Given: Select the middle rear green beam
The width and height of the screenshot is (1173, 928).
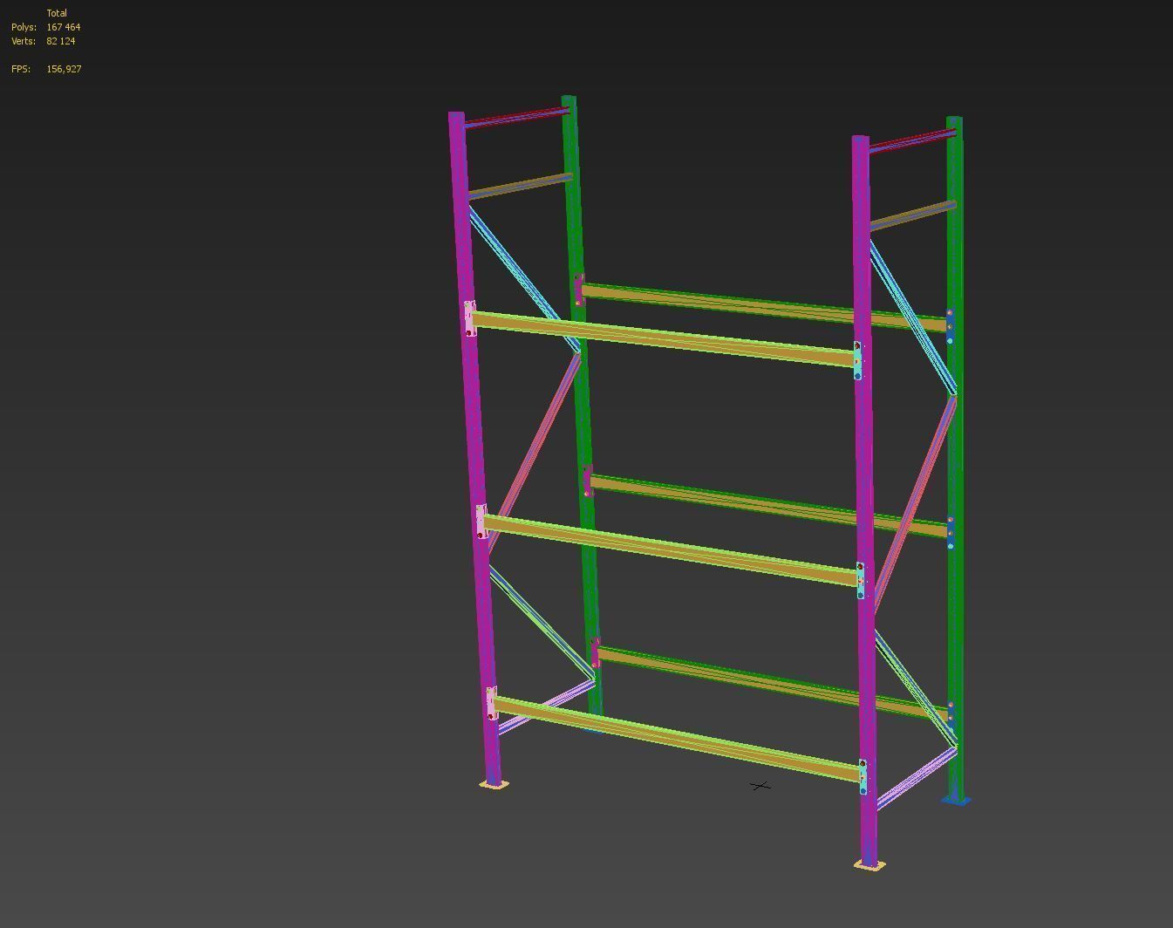Looking at the screenshot, I should click(767, 505).
